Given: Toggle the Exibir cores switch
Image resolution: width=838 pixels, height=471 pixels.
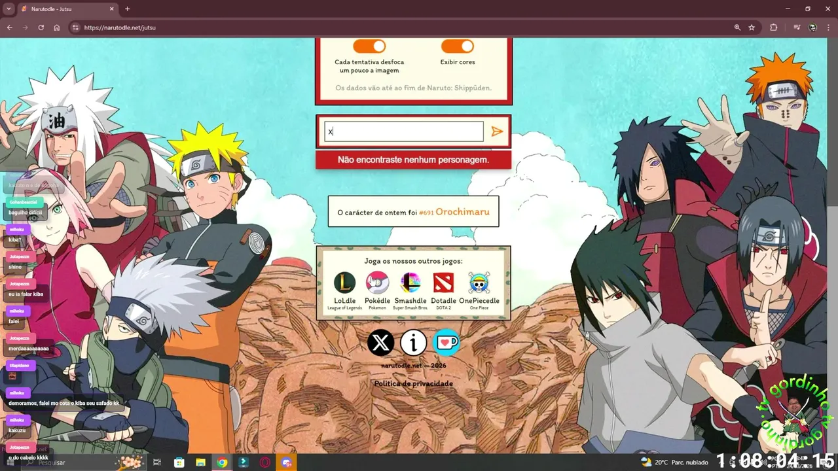Looking at the screenshot, I should coord(457,46).
